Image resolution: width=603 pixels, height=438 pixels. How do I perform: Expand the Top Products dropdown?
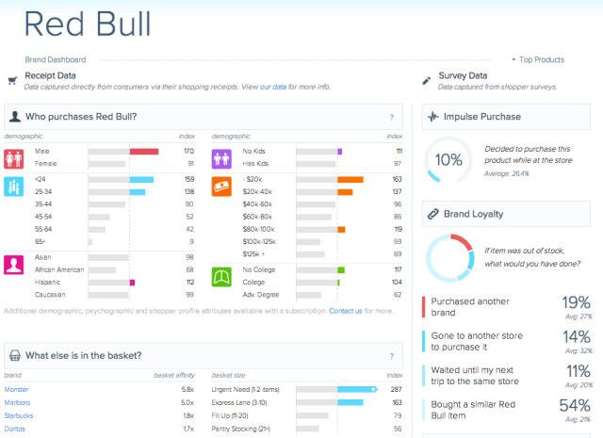tap(538, 59)
